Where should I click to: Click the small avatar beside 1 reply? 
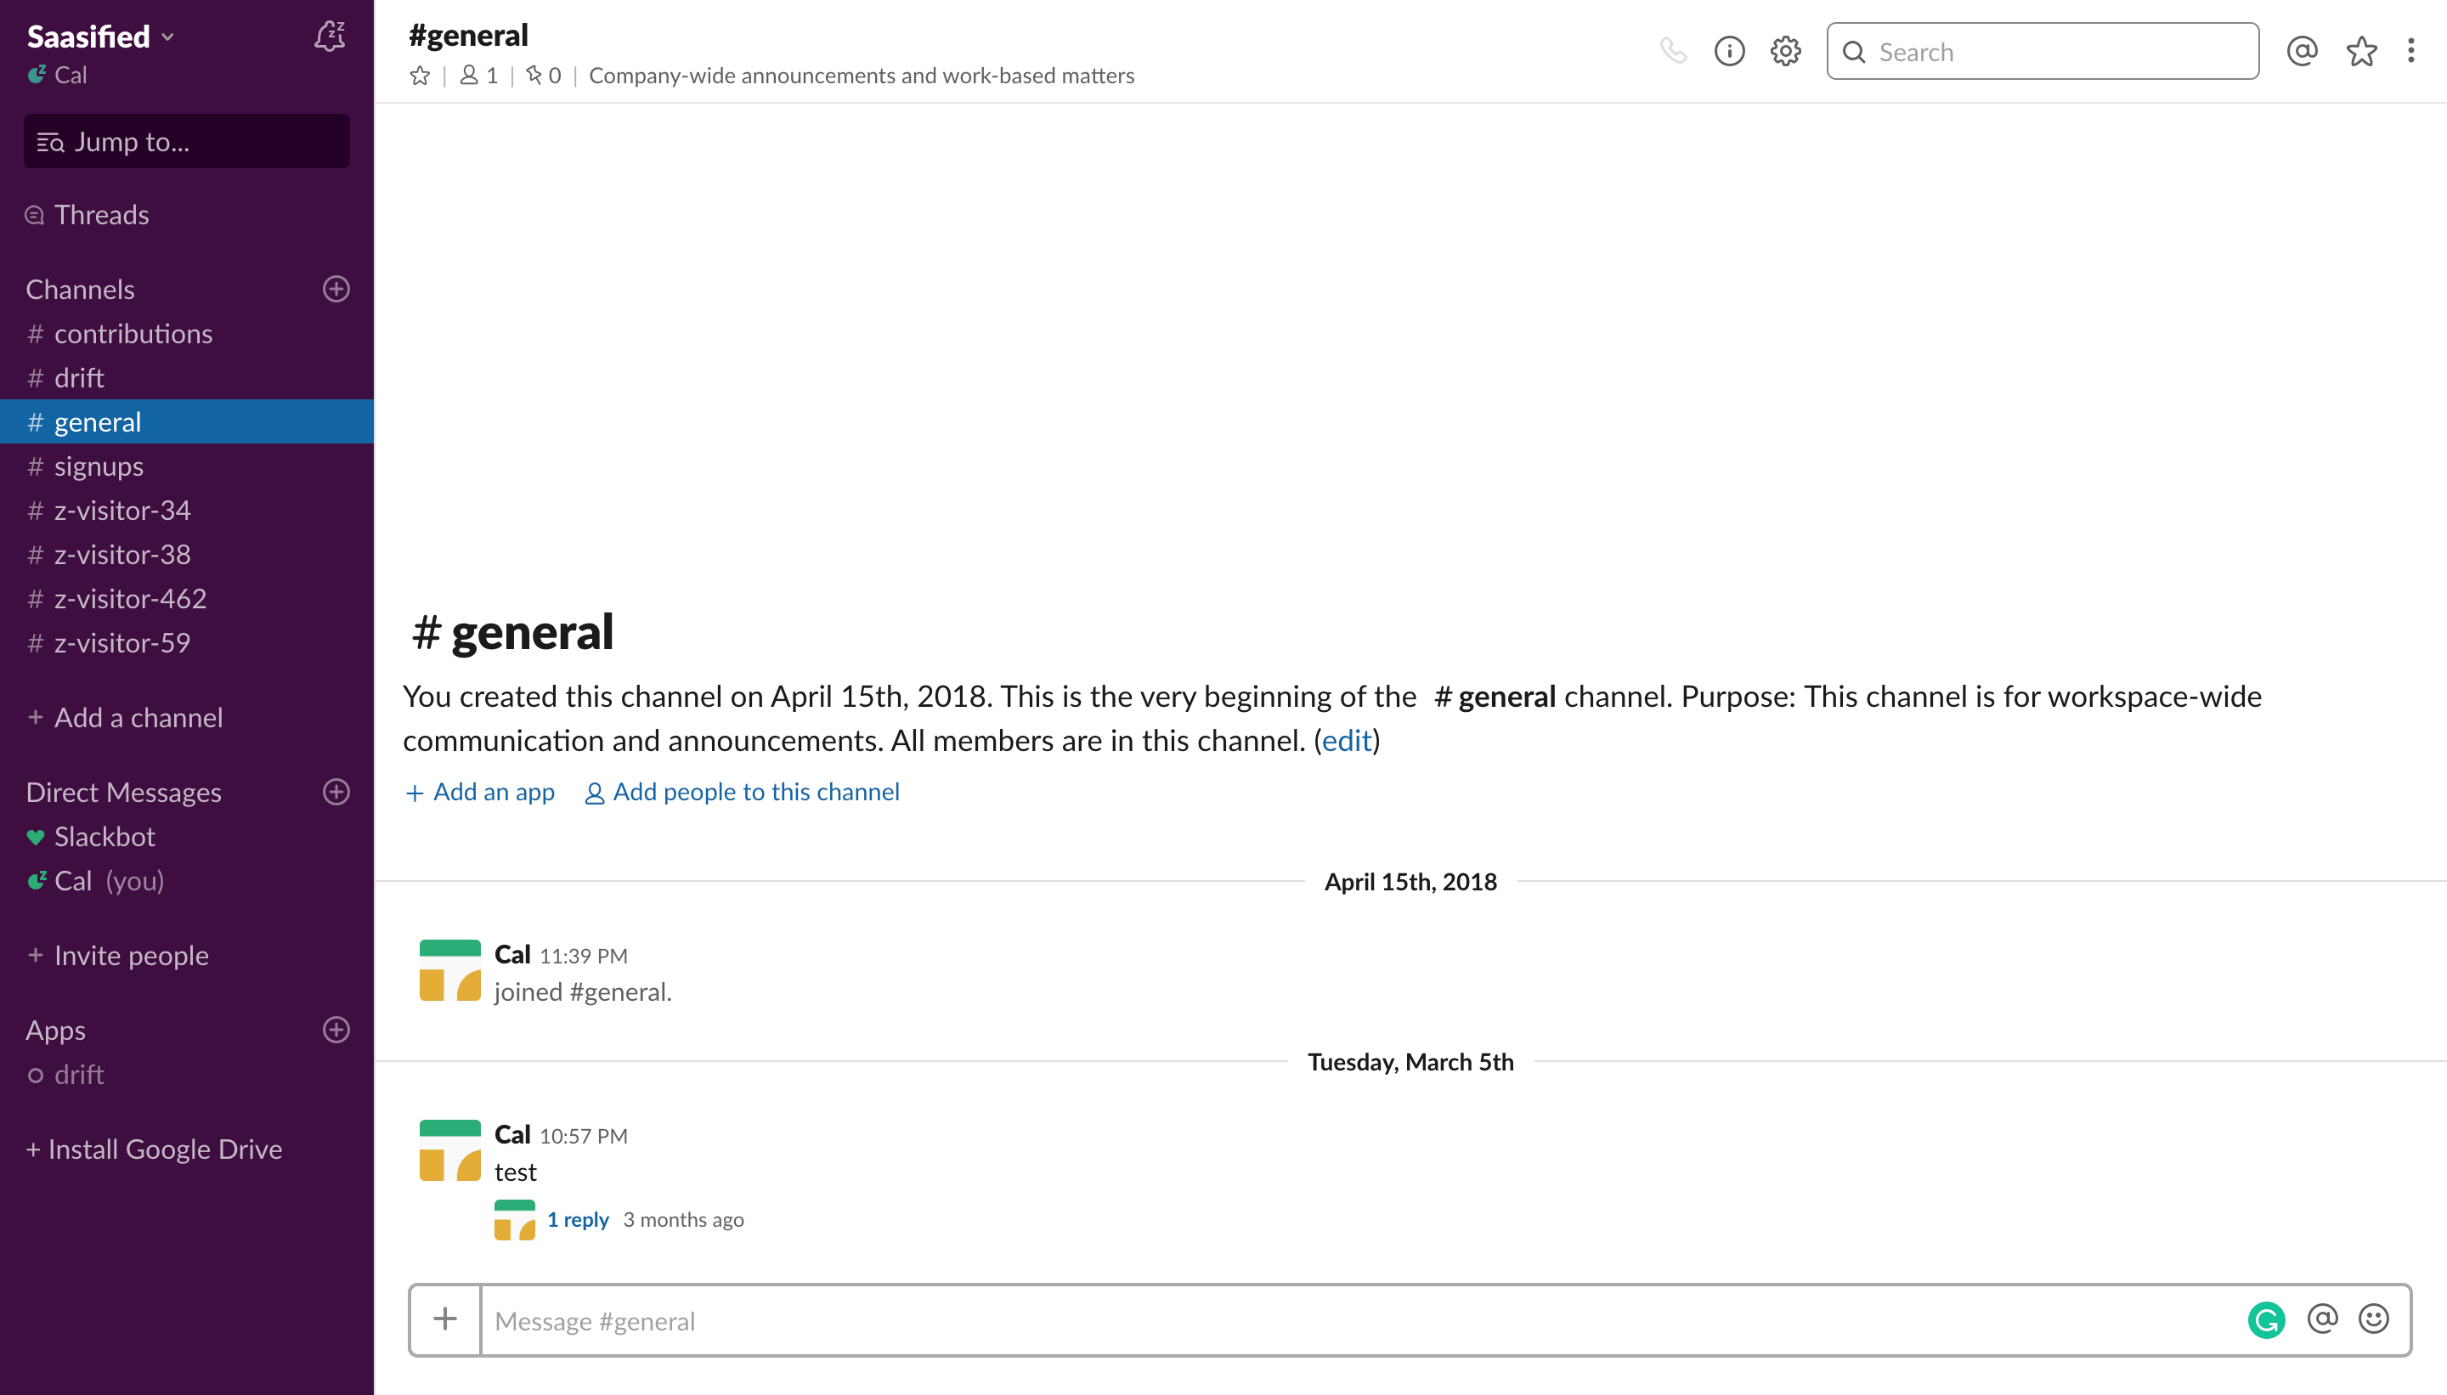tap(515, 1220)
